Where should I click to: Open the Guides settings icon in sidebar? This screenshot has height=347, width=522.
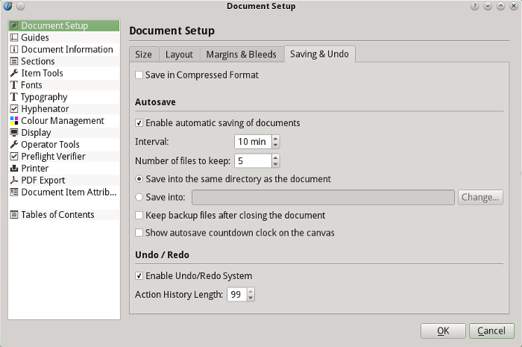click(x=14, y=37)
